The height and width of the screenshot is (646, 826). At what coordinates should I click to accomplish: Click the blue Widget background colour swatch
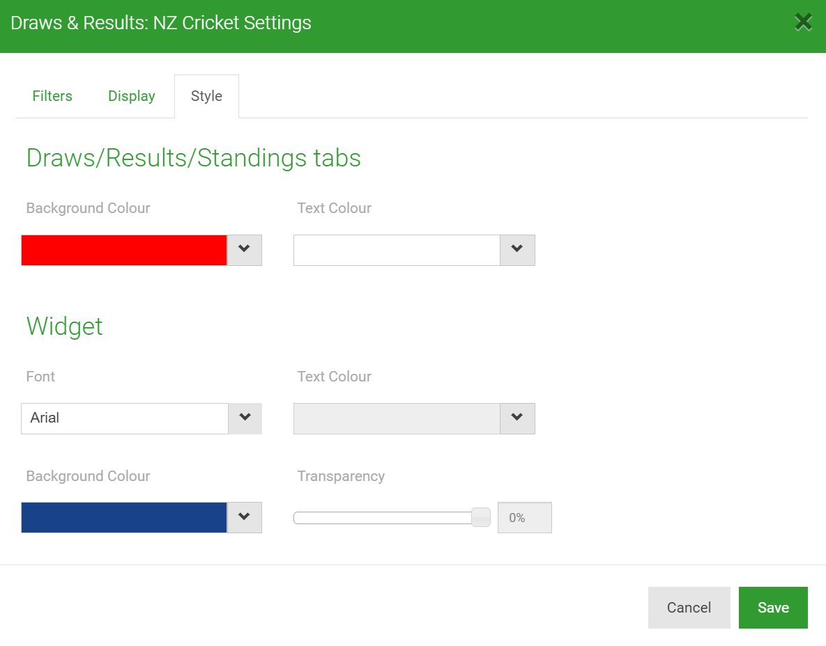tap(124, 517)
